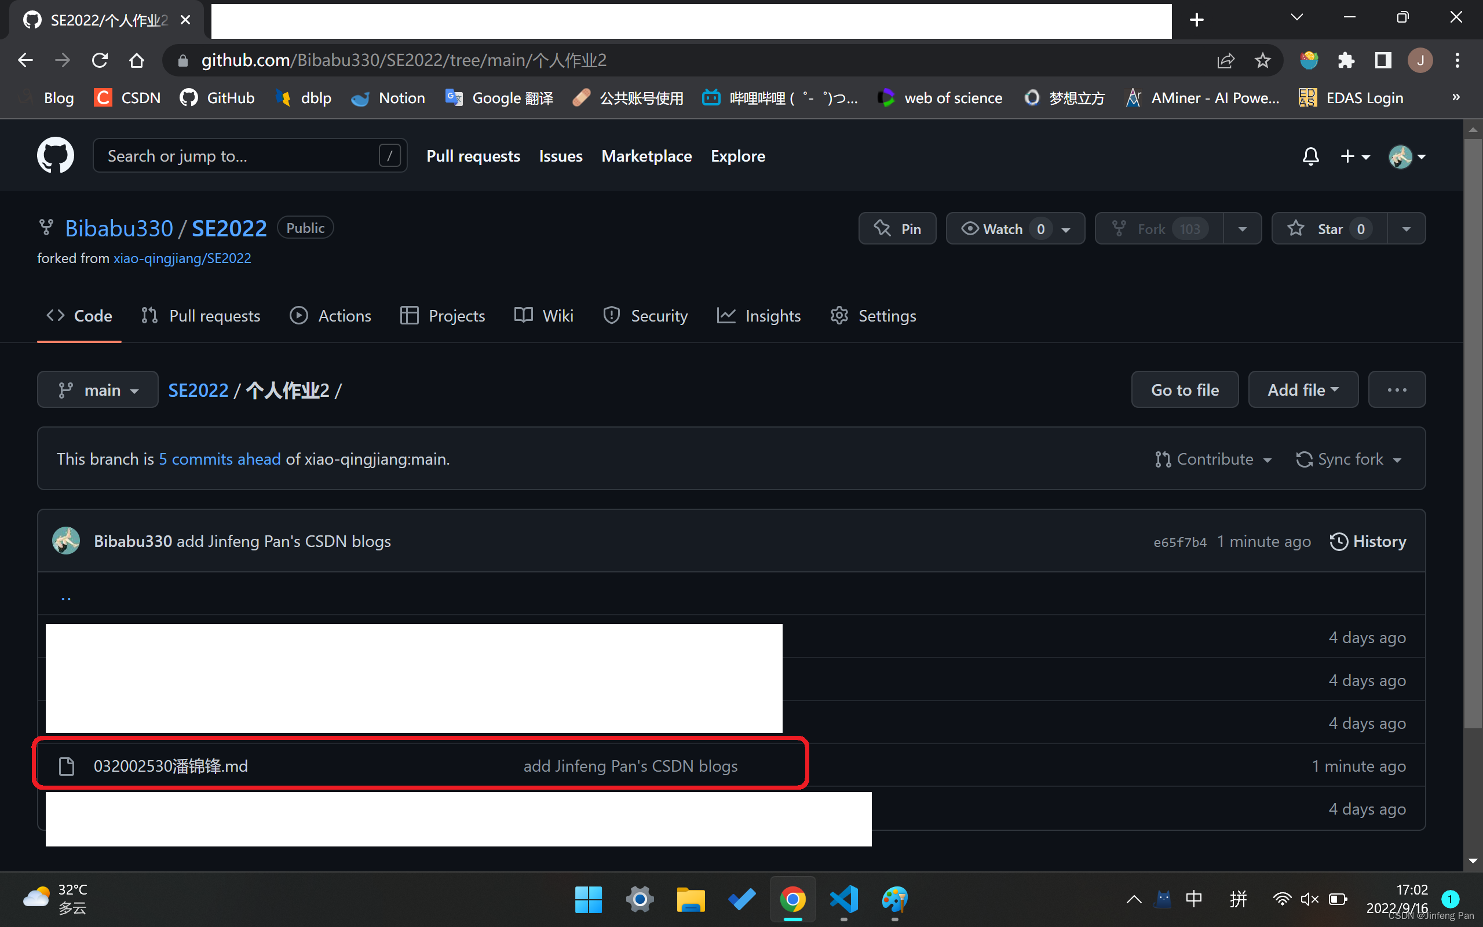The height and width of the screenshot is (927, 1483).
Task: Open Chrome three-dot menu
Action: [1458, 60]
